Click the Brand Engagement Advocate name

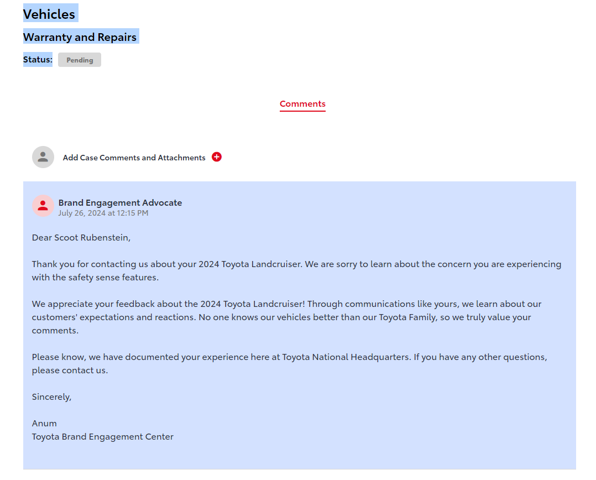coord(120,202)
